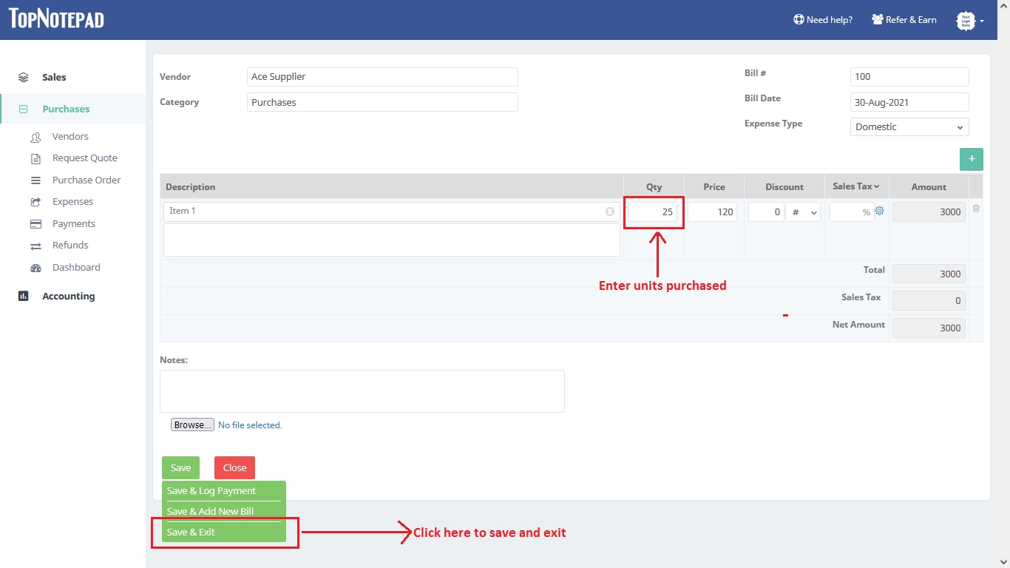
Task: Add a new line item with the green plus
Action: [x=971, y=159]
